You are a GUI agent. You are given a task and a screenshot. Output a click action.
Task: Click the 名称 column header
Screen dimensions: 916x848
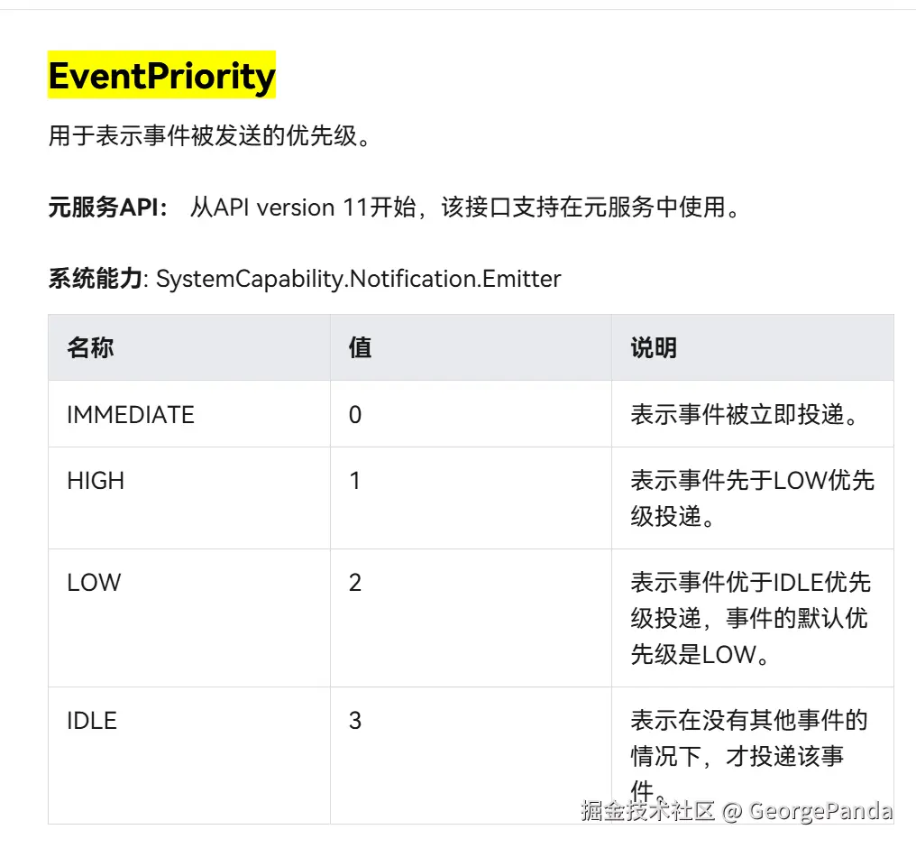(90, 347)
